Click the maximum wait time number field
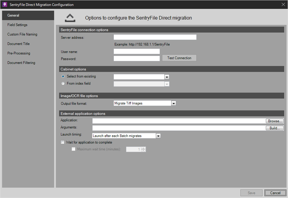The height and width of the screenshot is (198, 288). 134,149
